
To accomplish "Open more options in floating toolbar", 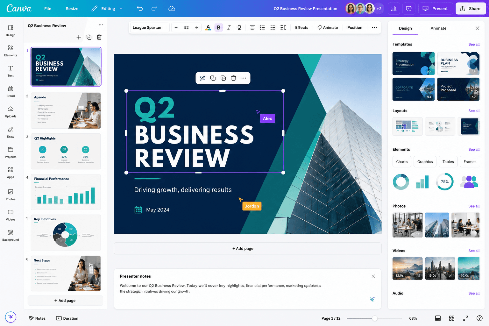I will pyautogui.click(x=244, y=78).
